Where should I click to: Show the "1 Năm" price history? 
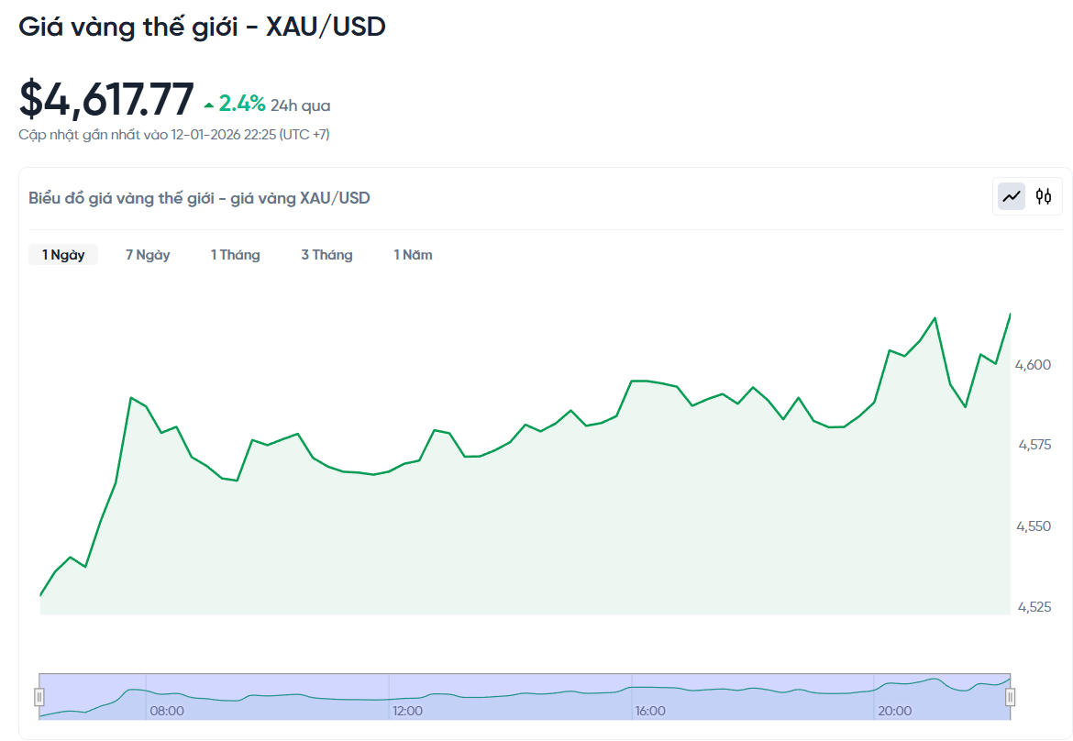click(x=413, y=254)
